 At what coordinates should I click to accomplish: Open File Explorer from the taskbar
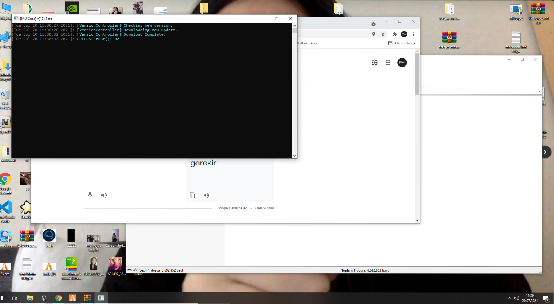pyautogui.click(x=29, y=298)
